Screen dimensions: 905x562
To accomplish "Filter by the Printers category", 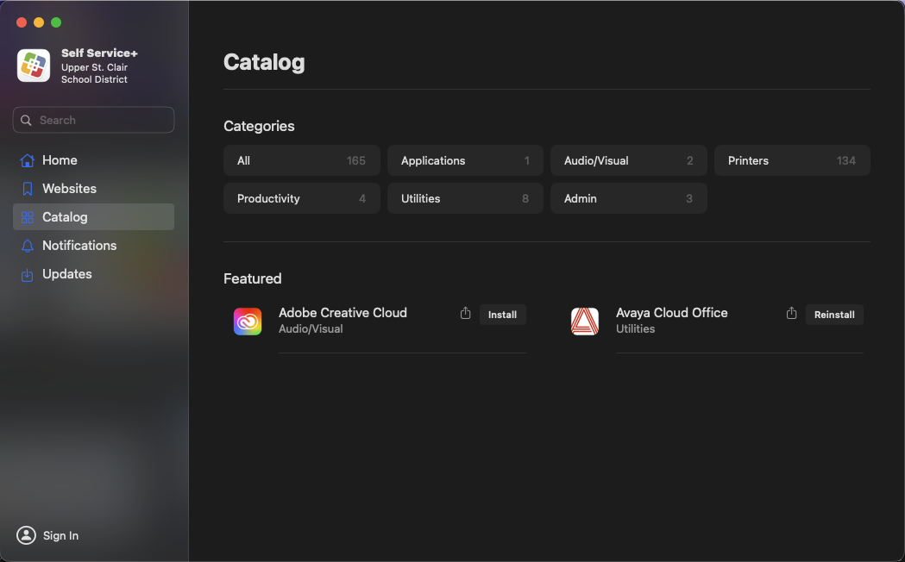I will pos(792,160).
